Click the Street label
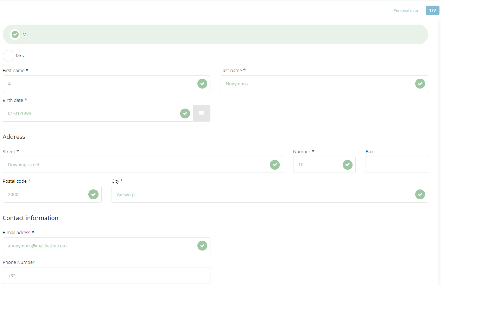This screenshot has height=324, width=500. pyautogui.click(x=11, y=151)
